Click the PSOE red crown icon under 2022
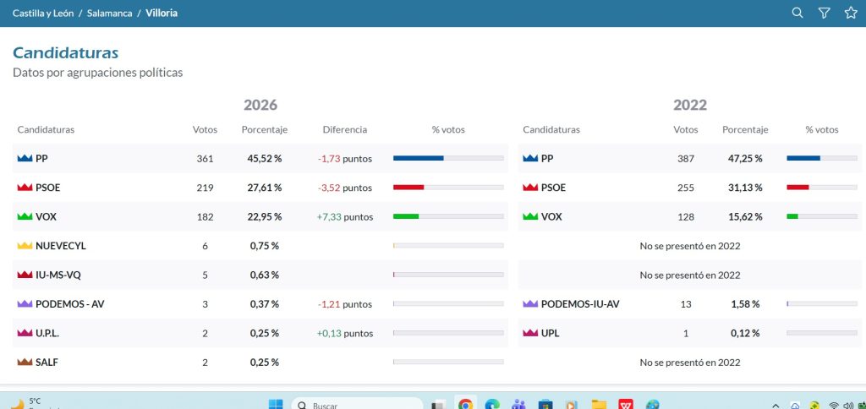 [530, 188]
